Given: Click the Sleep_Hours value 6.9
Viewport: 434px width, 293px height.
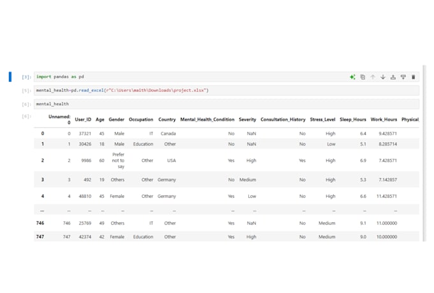Looking at the screenshot, I should pos(363,160).
